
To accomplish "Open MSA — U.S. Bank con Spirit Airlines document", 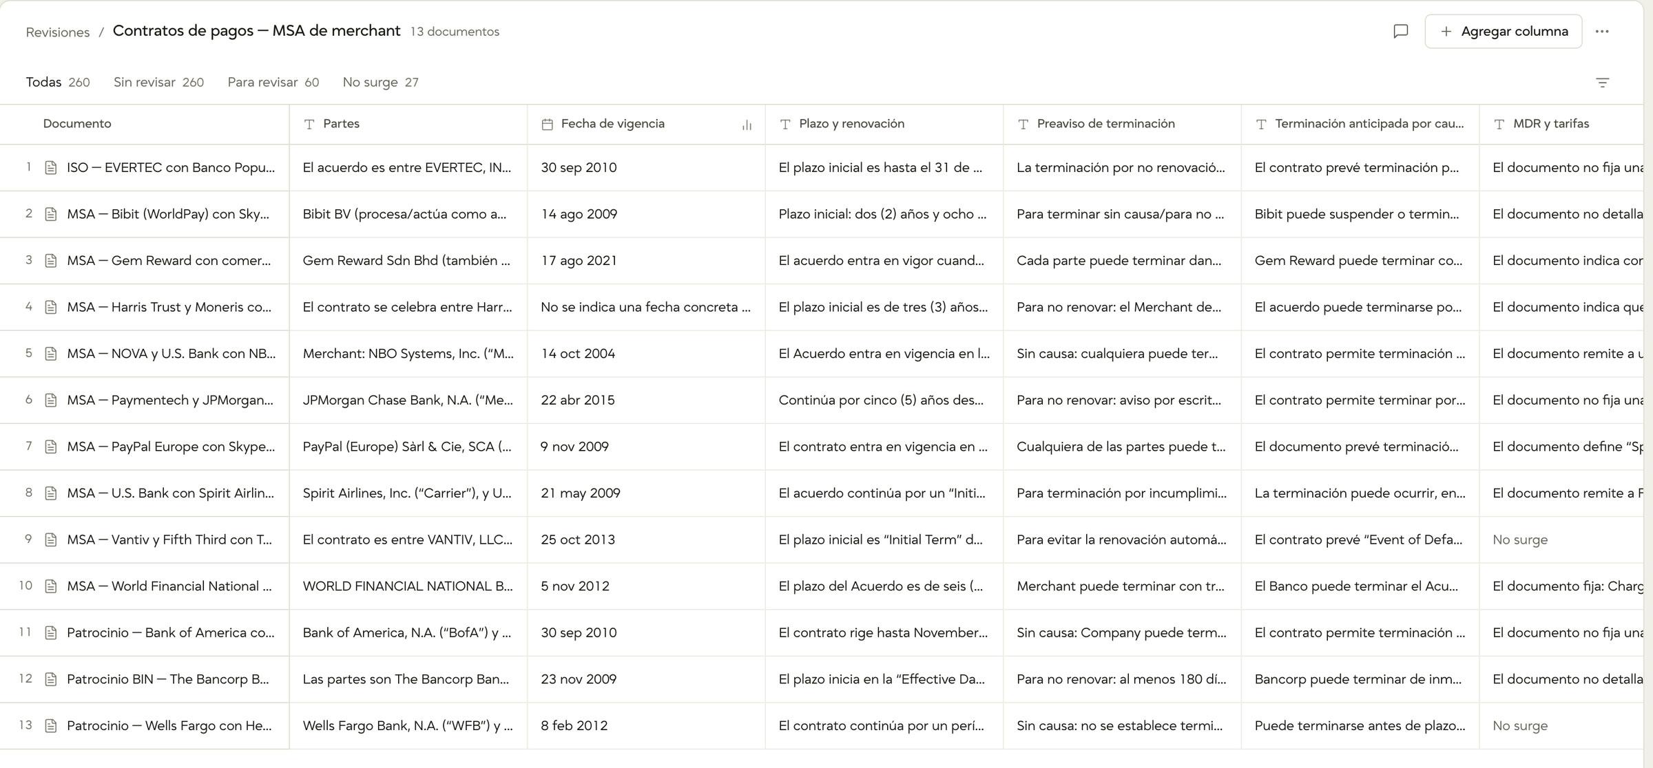I will 170,493.
